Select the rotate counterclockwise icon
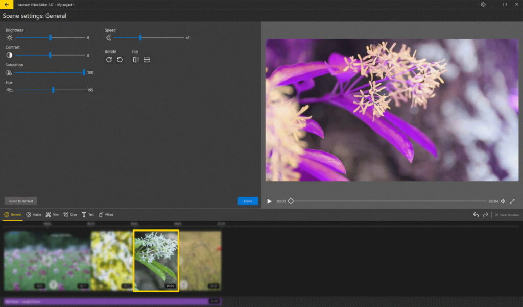This screenshot has width=523, height=307. (x=121, y=60)
